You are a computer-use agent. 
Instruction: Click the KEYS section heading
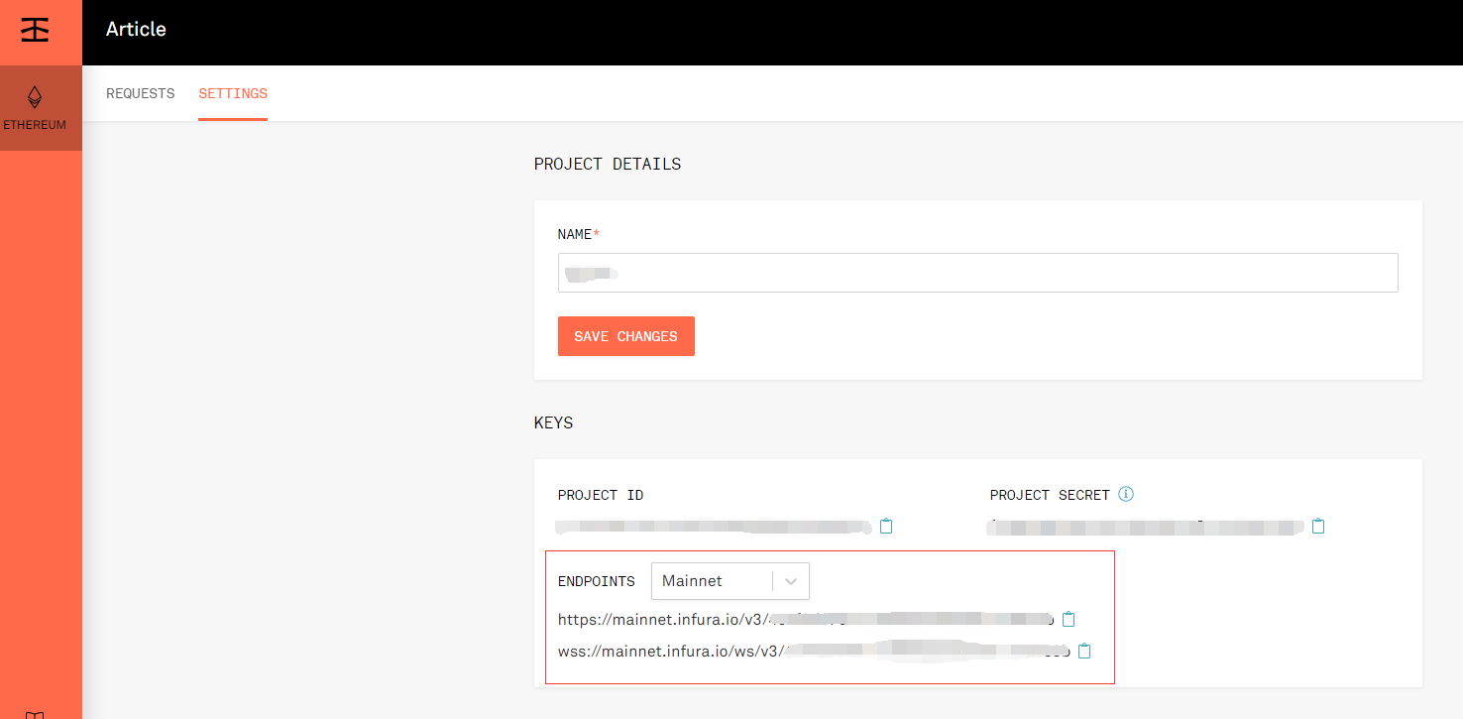click(553, 422)
